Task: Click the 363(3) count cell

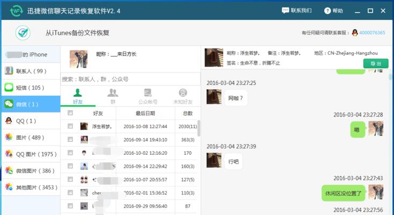Action: click(187, 140)
